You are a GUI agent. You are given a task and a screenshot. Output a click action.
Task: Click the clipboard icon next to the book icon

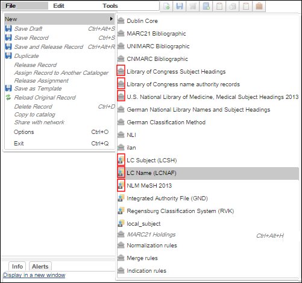[x=219, y=6]
